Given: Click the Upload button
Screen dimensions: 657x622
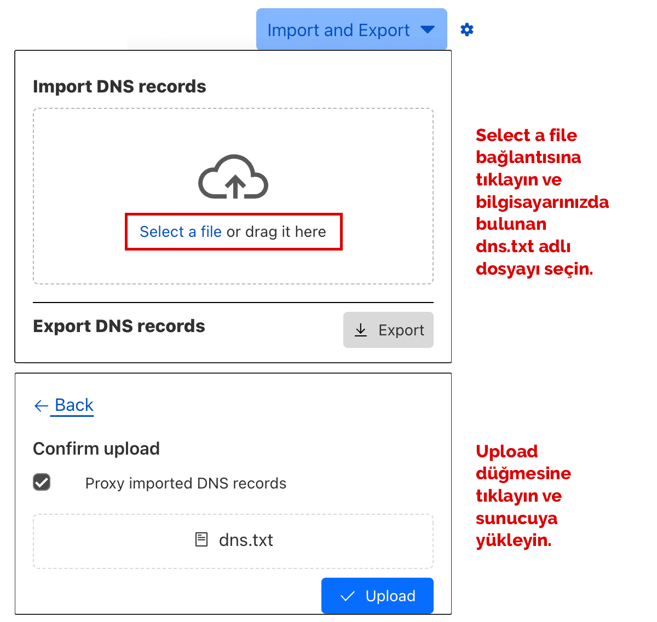Looking at the screenshot, I should coord(377,596).
